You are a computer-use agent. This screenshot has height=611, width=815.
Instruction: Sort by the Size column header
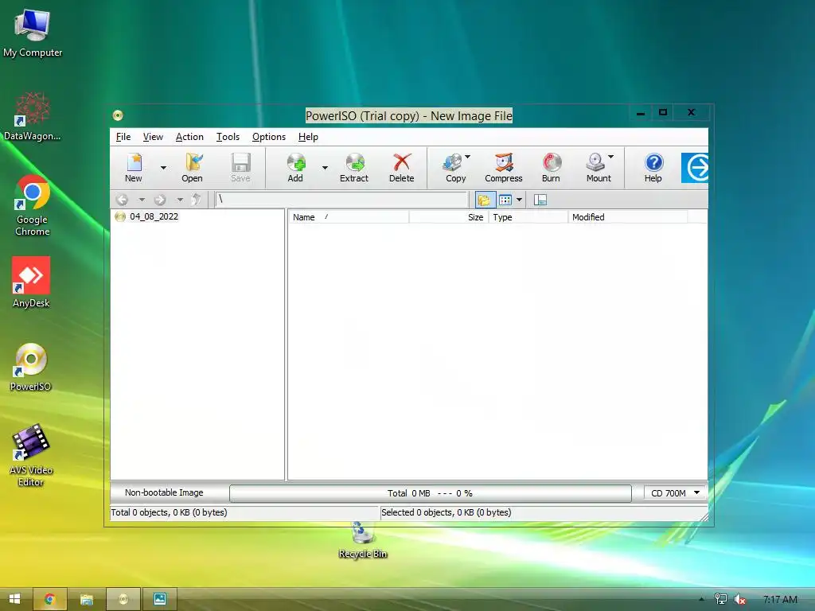point(449,217)
